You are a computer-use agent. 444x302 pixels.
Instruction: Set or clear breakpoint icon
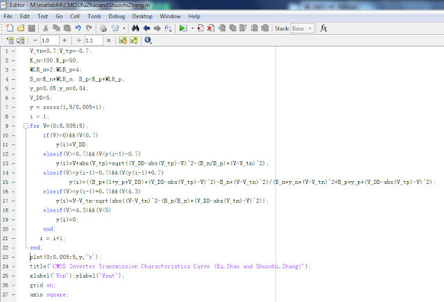(200, 28)
